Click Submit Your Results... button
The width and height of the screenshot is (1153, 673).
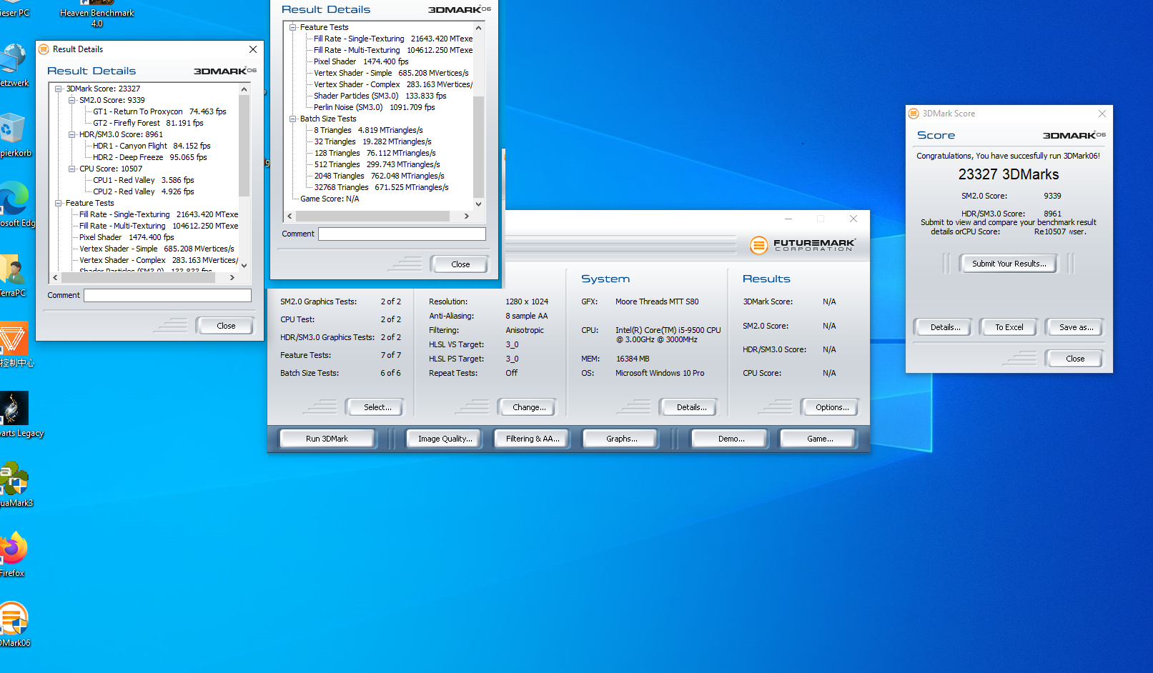click(1009, 264)
